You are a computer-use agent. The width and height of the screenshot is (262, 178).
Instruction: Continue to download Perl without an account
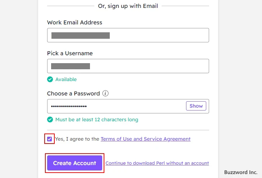(157, 163)
